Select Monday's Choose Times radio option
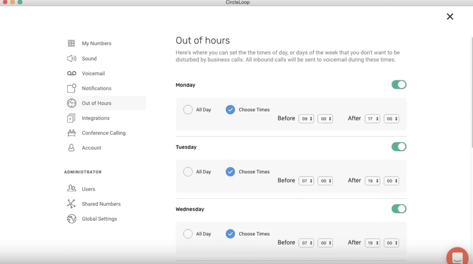Viewport: 473px width, 264px height. point(230,110)
